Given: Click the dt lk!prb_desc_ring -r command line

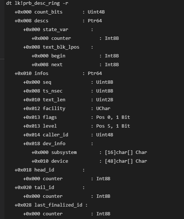Looking at the screenshot, I should click(x=37, y=3).
